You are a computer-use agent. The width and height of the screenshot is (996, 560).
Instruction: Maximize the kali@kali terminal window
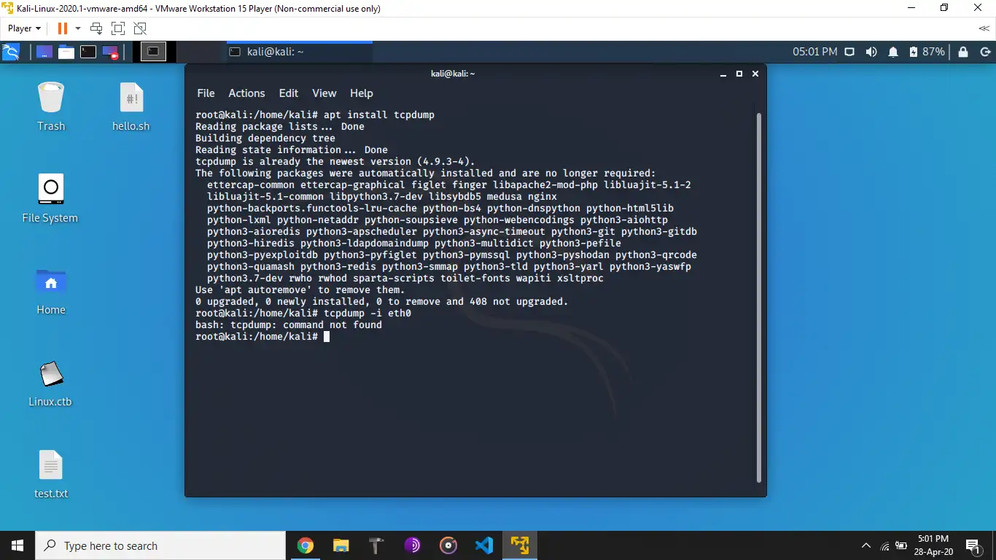739,74
